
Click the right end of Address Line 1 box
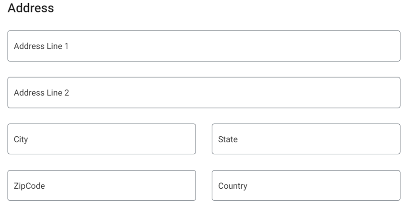tap(390, 46)
